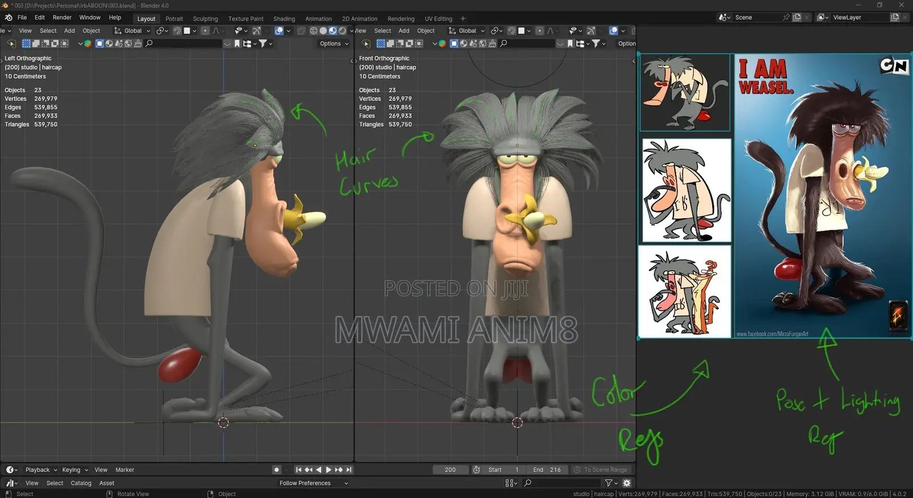Viewport: 913px width, 498px height.
Task: Open asset browser display mode dropdown
Action: (511, 483)
